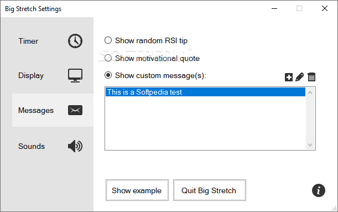The image size is (338, 212).
Task: Click the Display monitor icon
Action: pos(75,75)
